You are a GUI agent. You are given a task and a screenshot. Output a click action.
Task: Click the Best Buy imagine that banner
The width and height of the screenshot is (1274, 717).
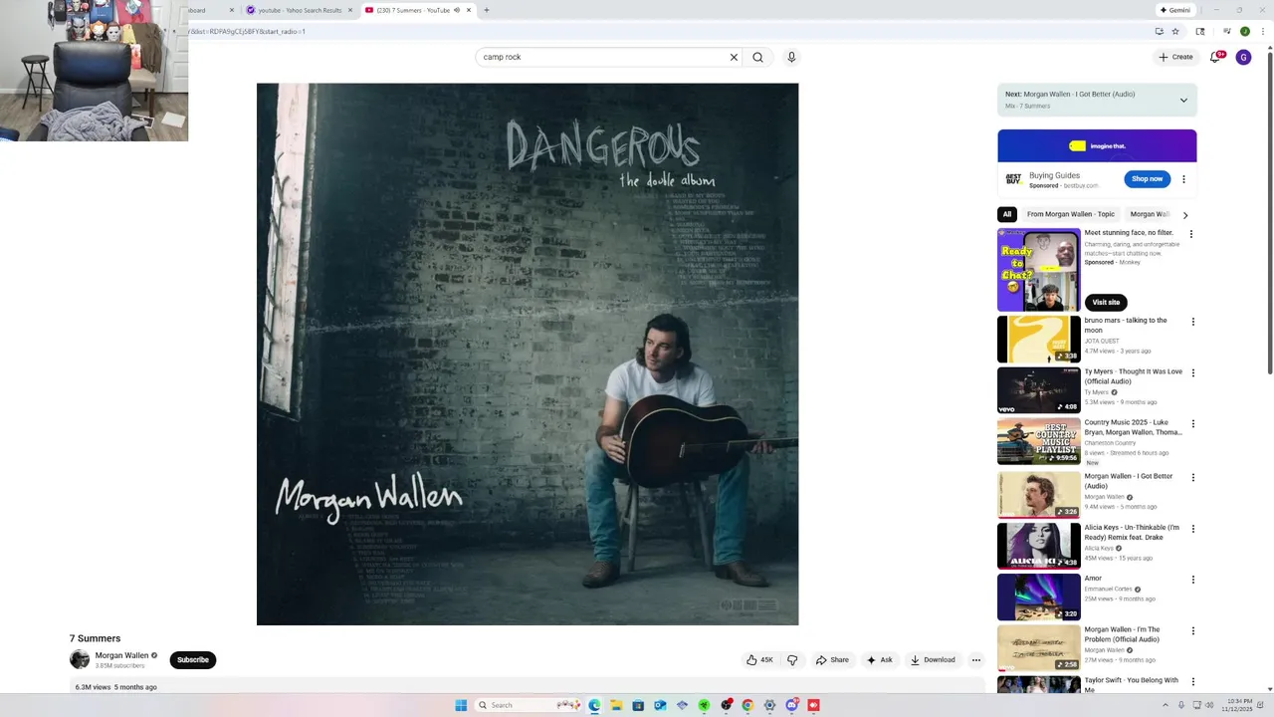point(1097,145)
